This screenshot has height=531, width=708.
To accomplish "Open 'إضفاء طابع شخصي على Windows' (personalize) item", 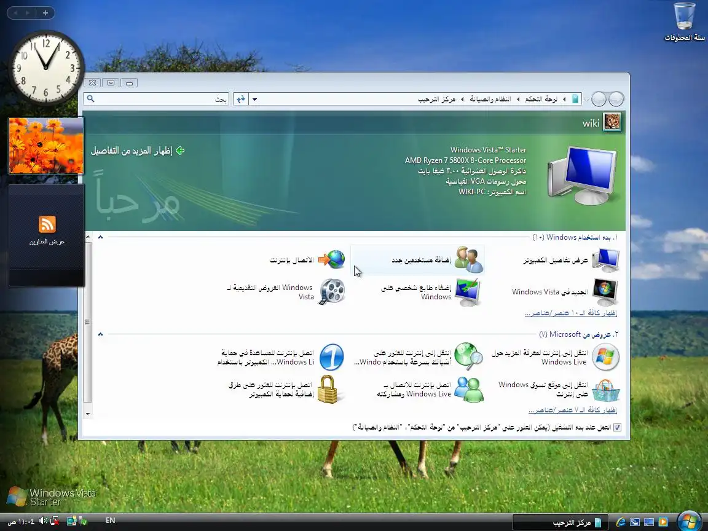I will [x=431, y=292].
